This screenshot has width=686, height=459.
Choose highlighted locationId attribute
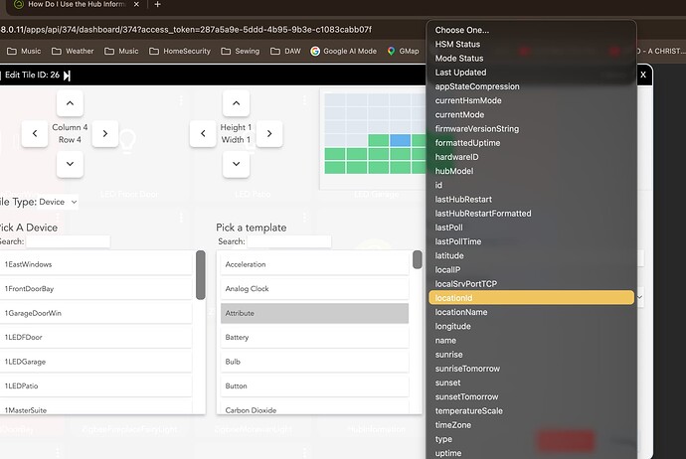[x=531, y=298]
